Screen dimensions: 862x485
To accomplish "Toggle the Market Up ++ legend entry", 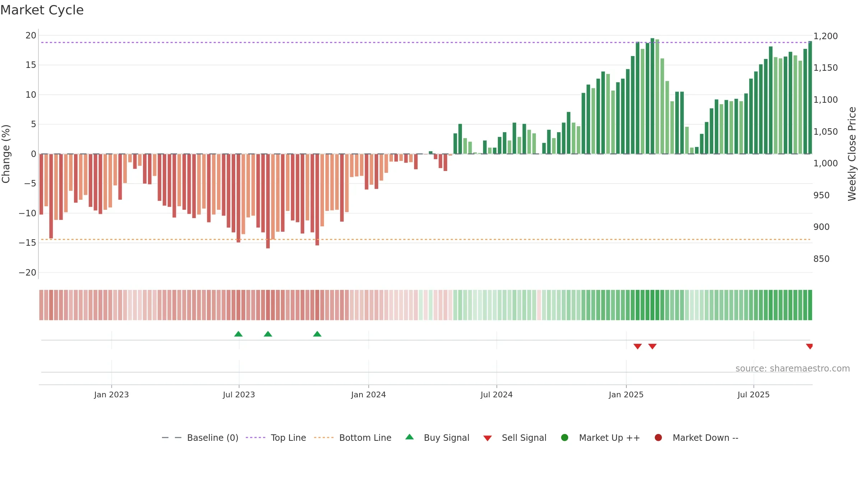I will click(x=601, y=438).
